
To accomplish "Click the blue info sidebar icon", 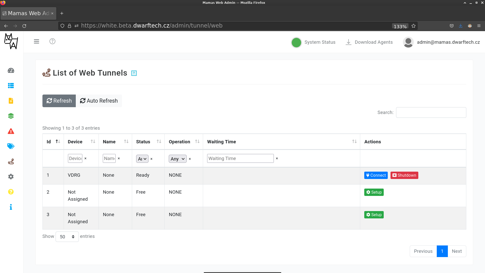I will coord(11,207).
